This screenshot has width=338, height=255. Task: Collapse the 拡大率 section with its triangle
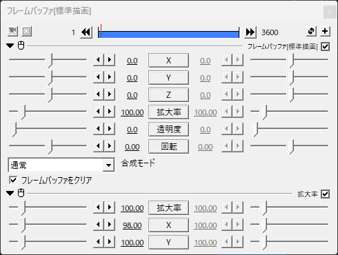click(10, 193)
